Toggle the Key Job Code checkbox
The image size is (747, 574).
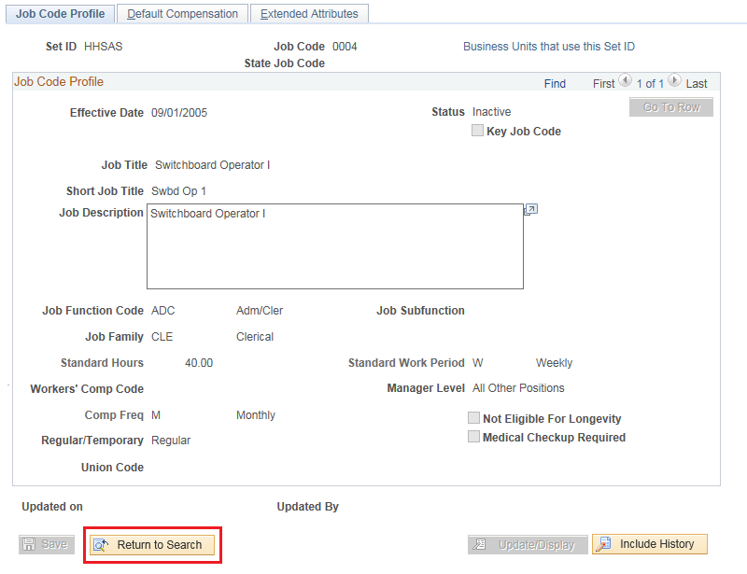point(478,132)
